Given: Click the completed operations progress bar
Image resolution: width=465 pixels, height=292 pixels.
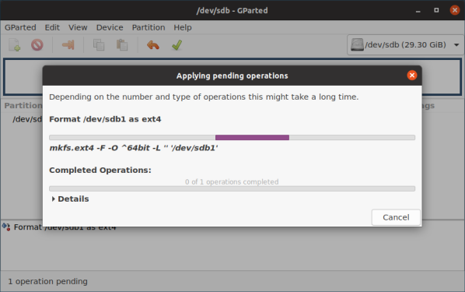Looking at the screenshot, I should click(232, 188).
